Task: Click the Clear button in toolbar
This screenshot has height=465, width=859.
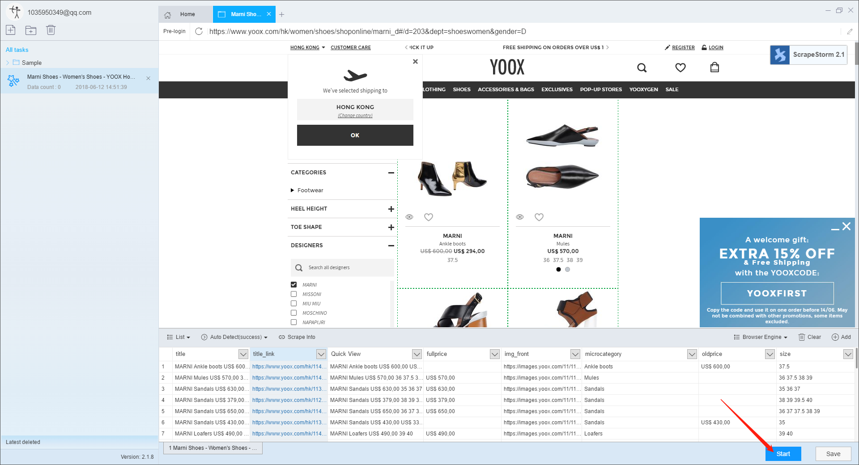Action: coord(810,337)
